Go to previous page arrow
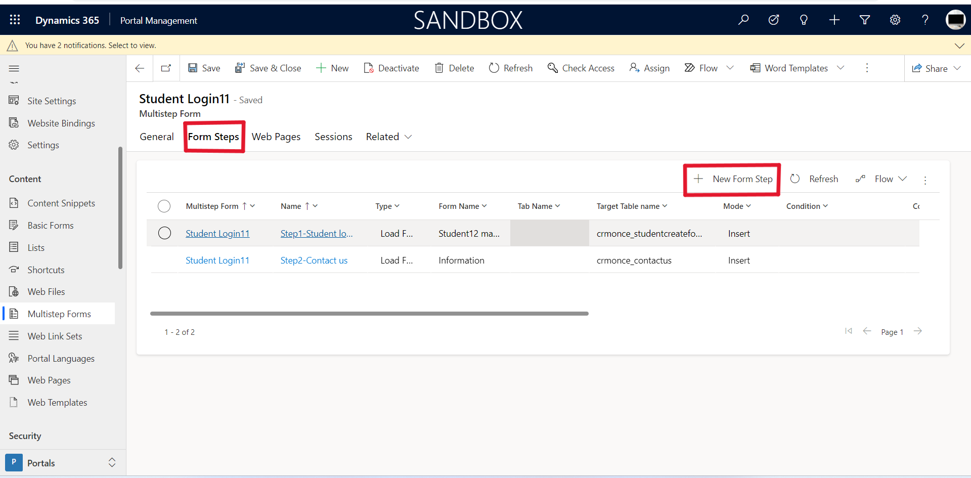The width and height of the screenshot is (971, 478). point(867,331)
